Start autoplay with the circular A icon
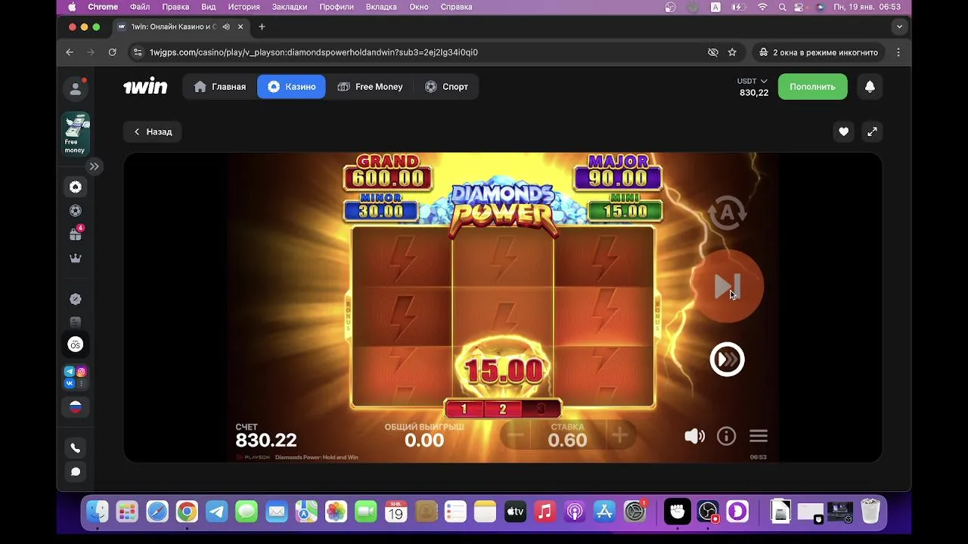The width and height of the screenshot is (968, 544). (728, 212)
